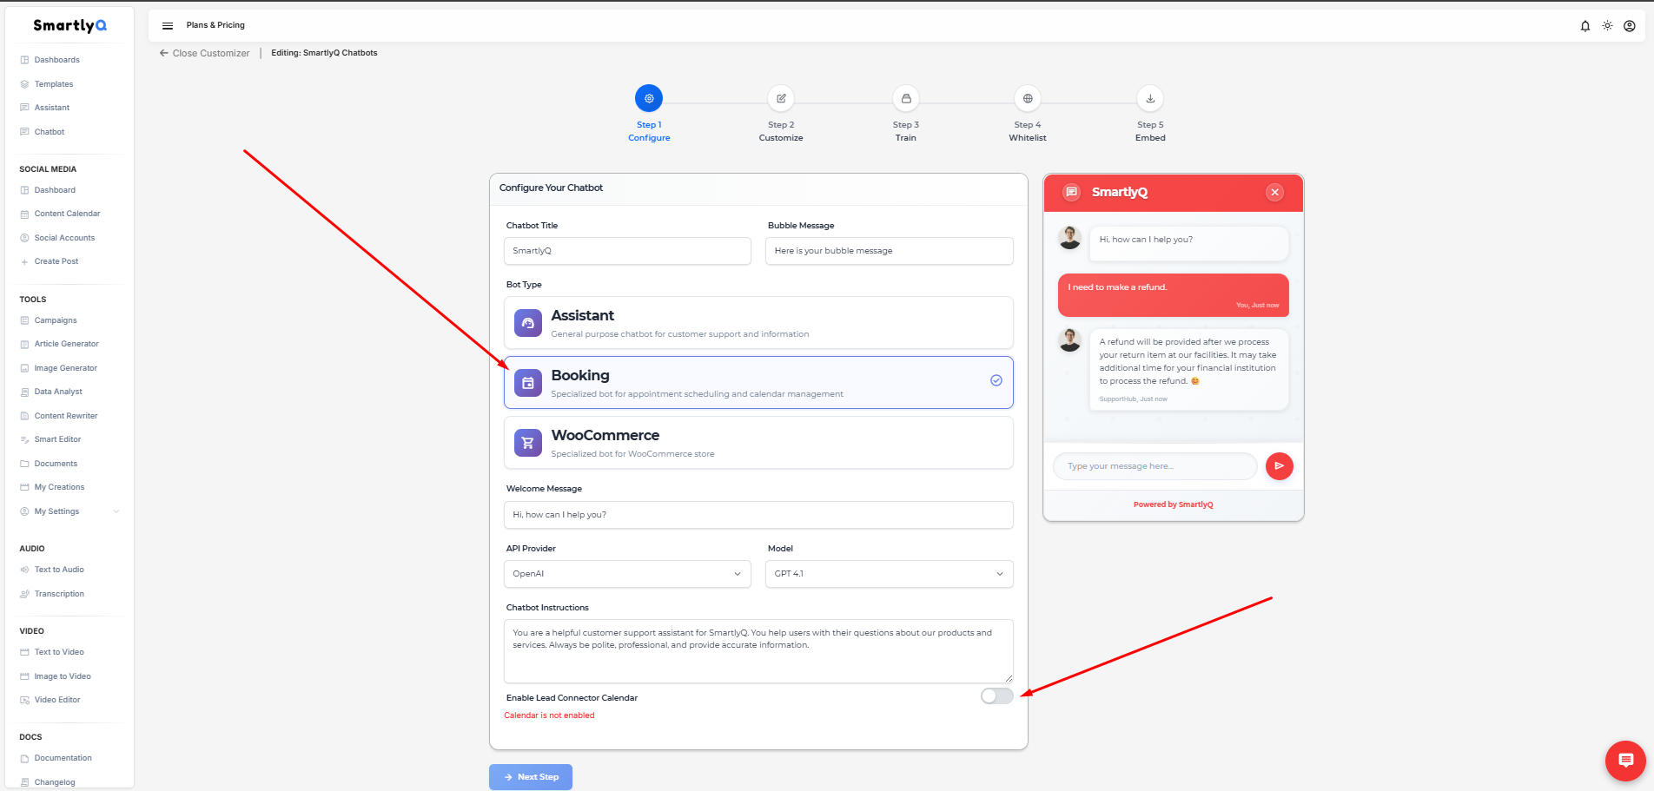Click the support agent avatar beside the greeting
The height and width of the screenshot is (791, 1654).
click(x=1070, y=237)
